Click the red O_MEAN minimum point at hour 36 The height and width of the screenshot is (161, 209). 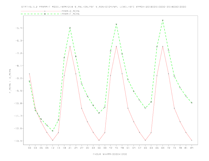(x=99, y=140)
